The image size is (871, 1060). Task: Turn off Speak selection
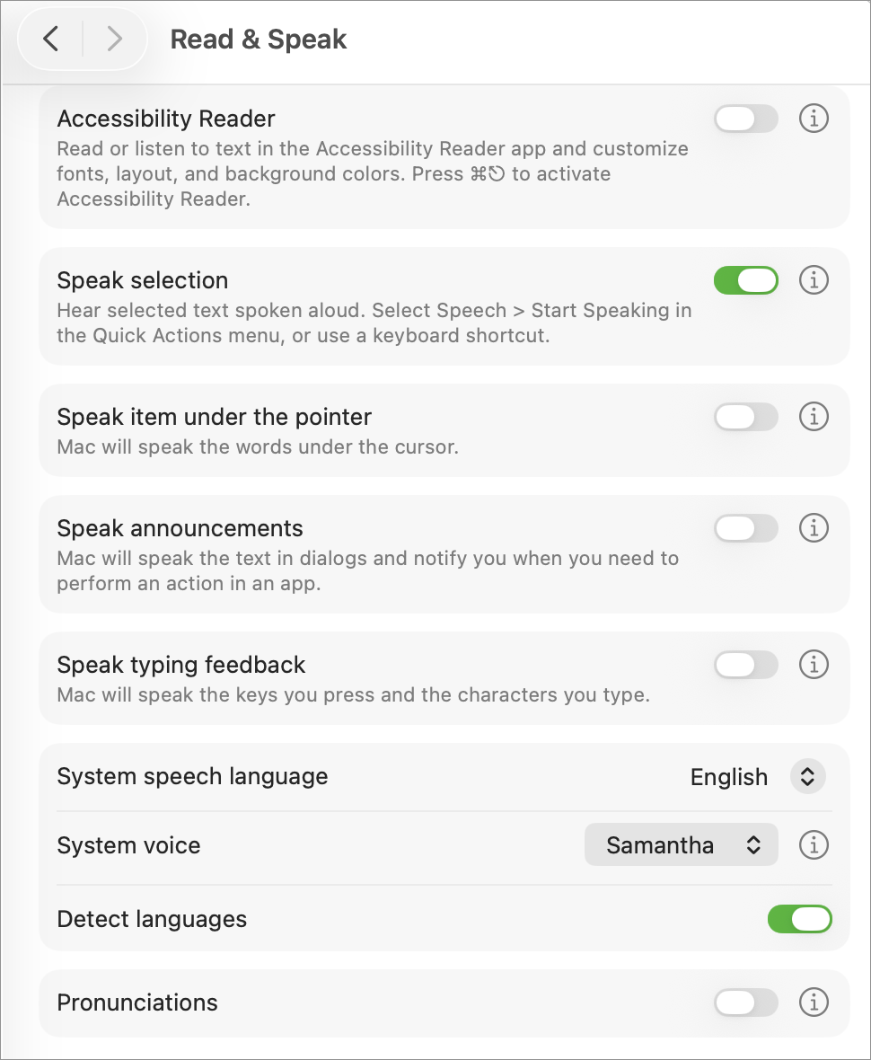point(745,280)
